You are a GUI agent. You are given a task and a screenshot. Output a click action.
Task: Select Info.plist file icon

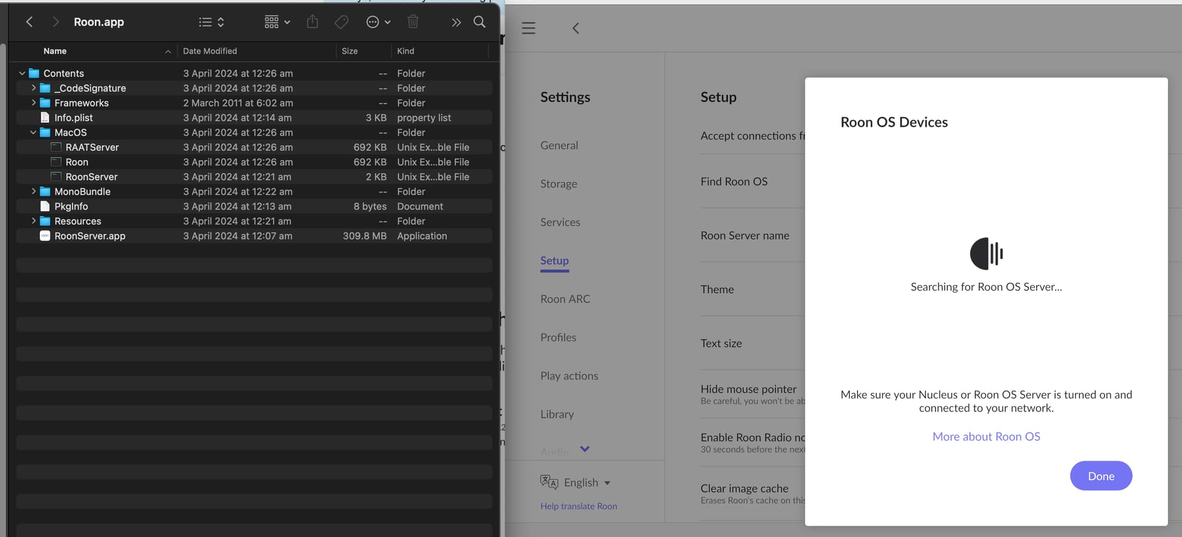[x=45, y=118]
